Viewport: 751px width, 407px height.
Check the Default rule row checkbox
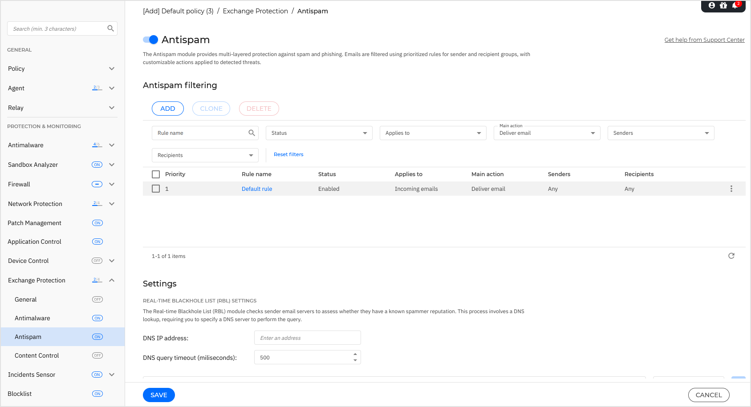[x=156, y=188]
